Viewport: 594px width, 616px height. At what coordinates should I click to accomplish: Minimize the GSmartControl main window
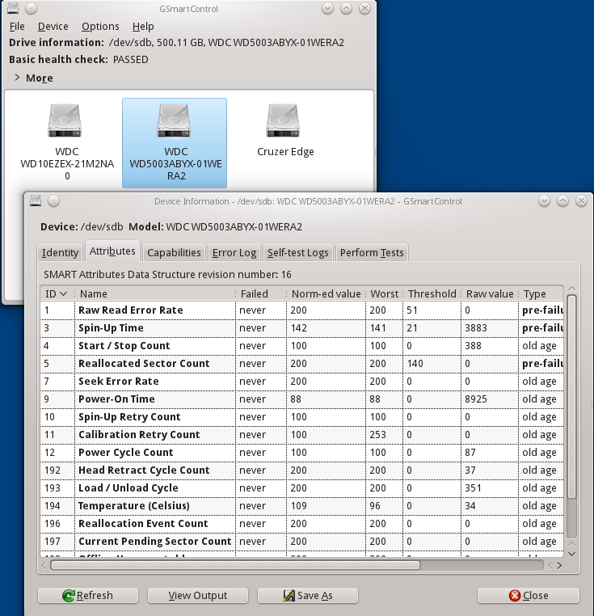327,8
